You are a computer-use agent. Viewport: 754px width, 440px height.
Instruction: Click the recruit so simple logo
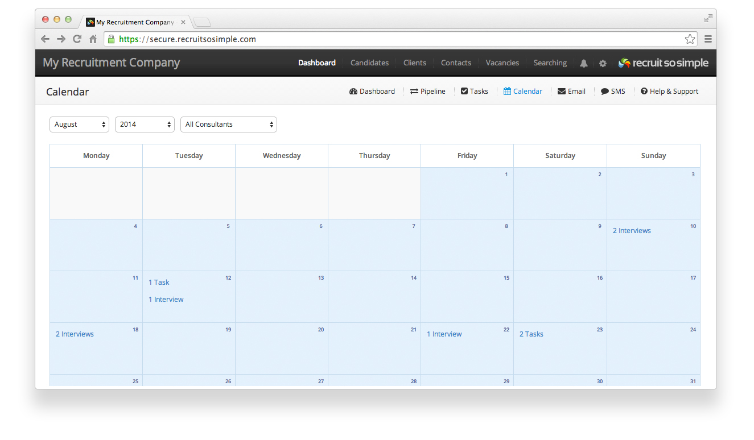click(664, 63)
